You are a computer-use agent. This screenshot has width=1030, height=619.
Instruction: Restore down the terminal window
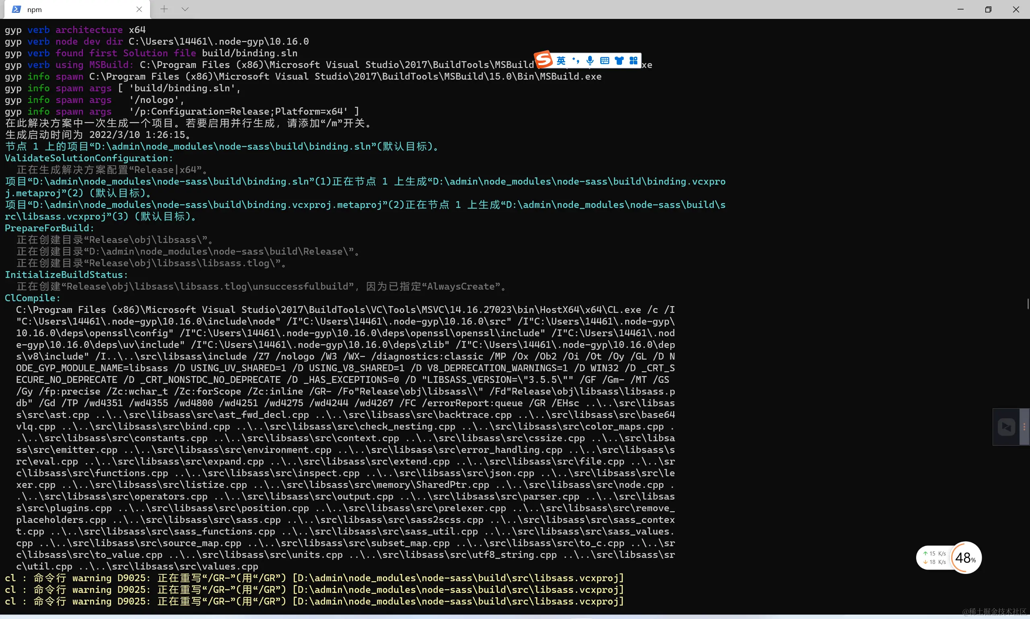coord(988,9)
